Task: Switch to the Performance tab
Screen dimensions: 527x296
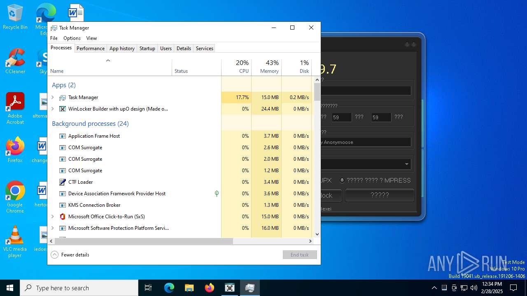Action: click(x=91, y=48)
